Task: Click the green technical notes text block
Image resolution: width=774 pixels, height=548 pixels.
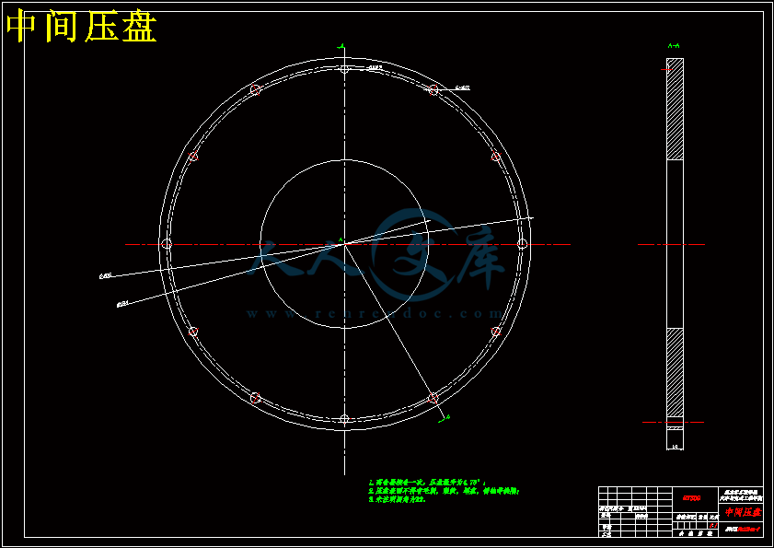Action: click(x=444, y=492)
